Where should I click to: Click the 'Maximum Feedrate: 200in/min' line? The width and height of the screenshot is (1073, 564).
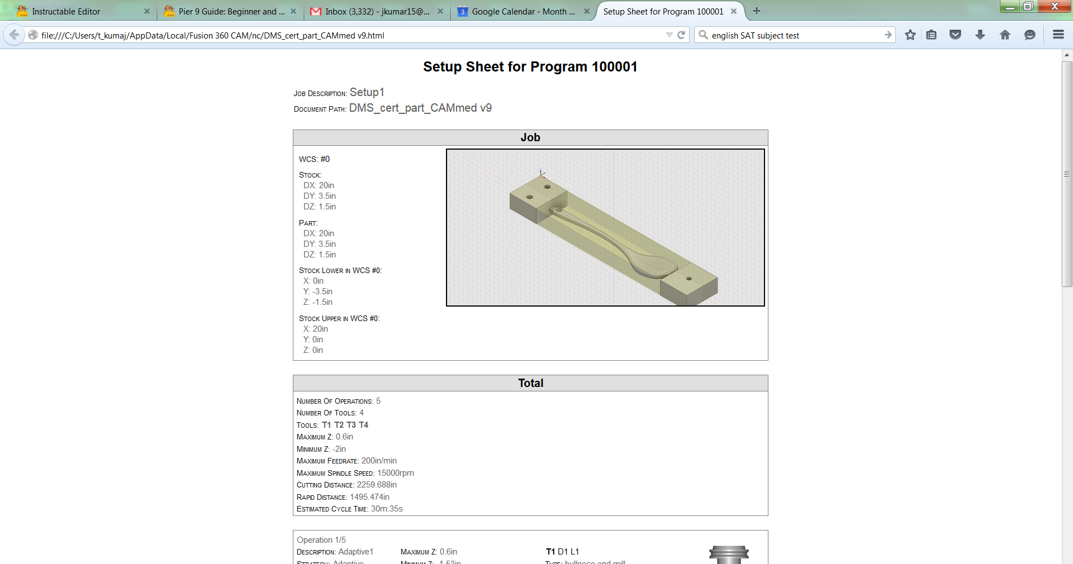point(346,461)
